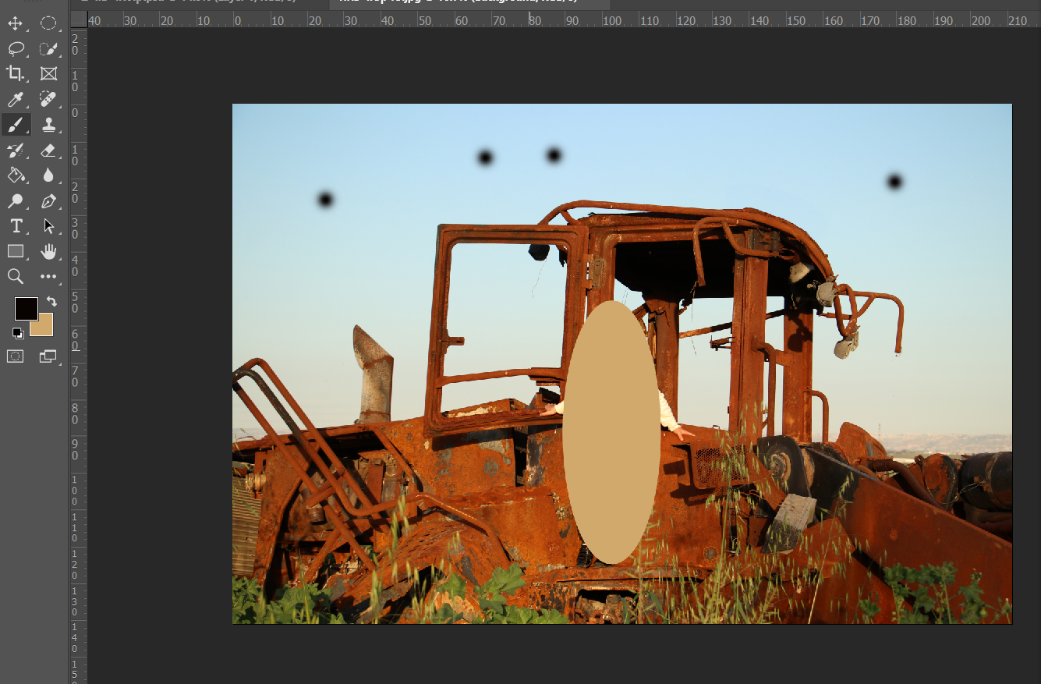
Task: Reset to default black and white colors
Action: pos(17,333)
